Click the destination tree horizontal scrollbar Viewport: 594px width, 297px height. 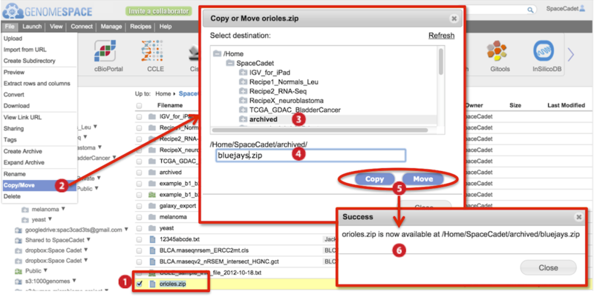320,130
